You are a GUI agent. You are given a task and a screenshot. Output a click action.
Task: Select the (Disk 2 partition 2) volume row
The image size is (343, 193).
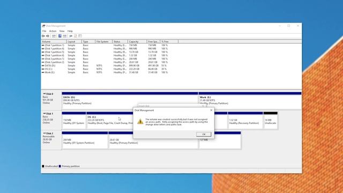(x=105, y=62)
